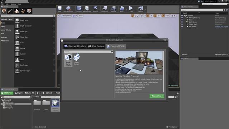The height and width of the screenshot is (129, 229).
Task: Select Visual Effects category
Action: [x=6, y=30]
